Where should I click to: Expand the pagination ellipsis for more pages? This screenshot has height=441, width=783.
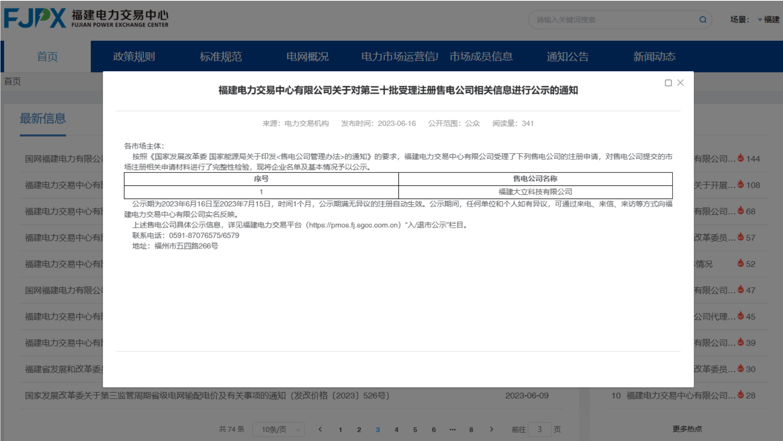452,429
